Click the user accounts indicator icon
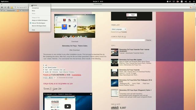 [x=190, y=2]
